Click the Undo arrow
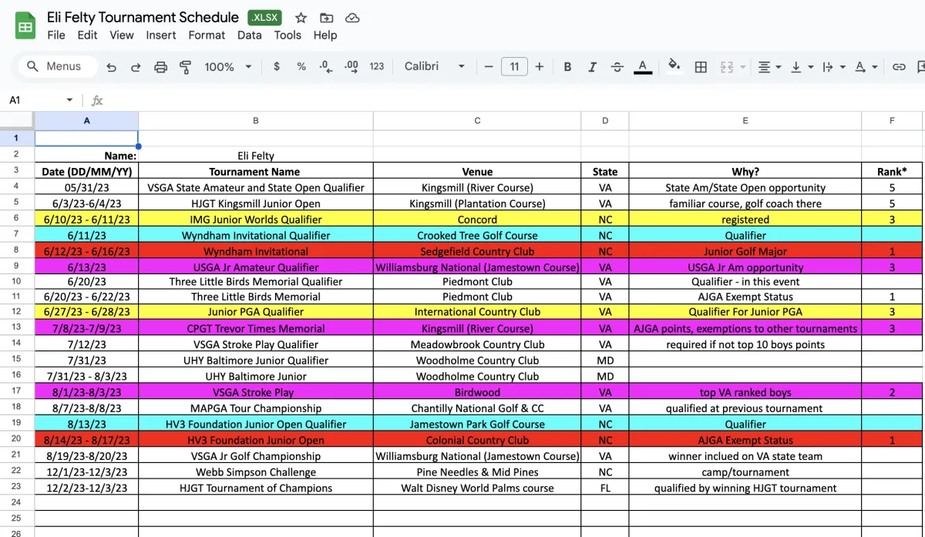This screenshot has height=537, width=925. coord(112,67)
